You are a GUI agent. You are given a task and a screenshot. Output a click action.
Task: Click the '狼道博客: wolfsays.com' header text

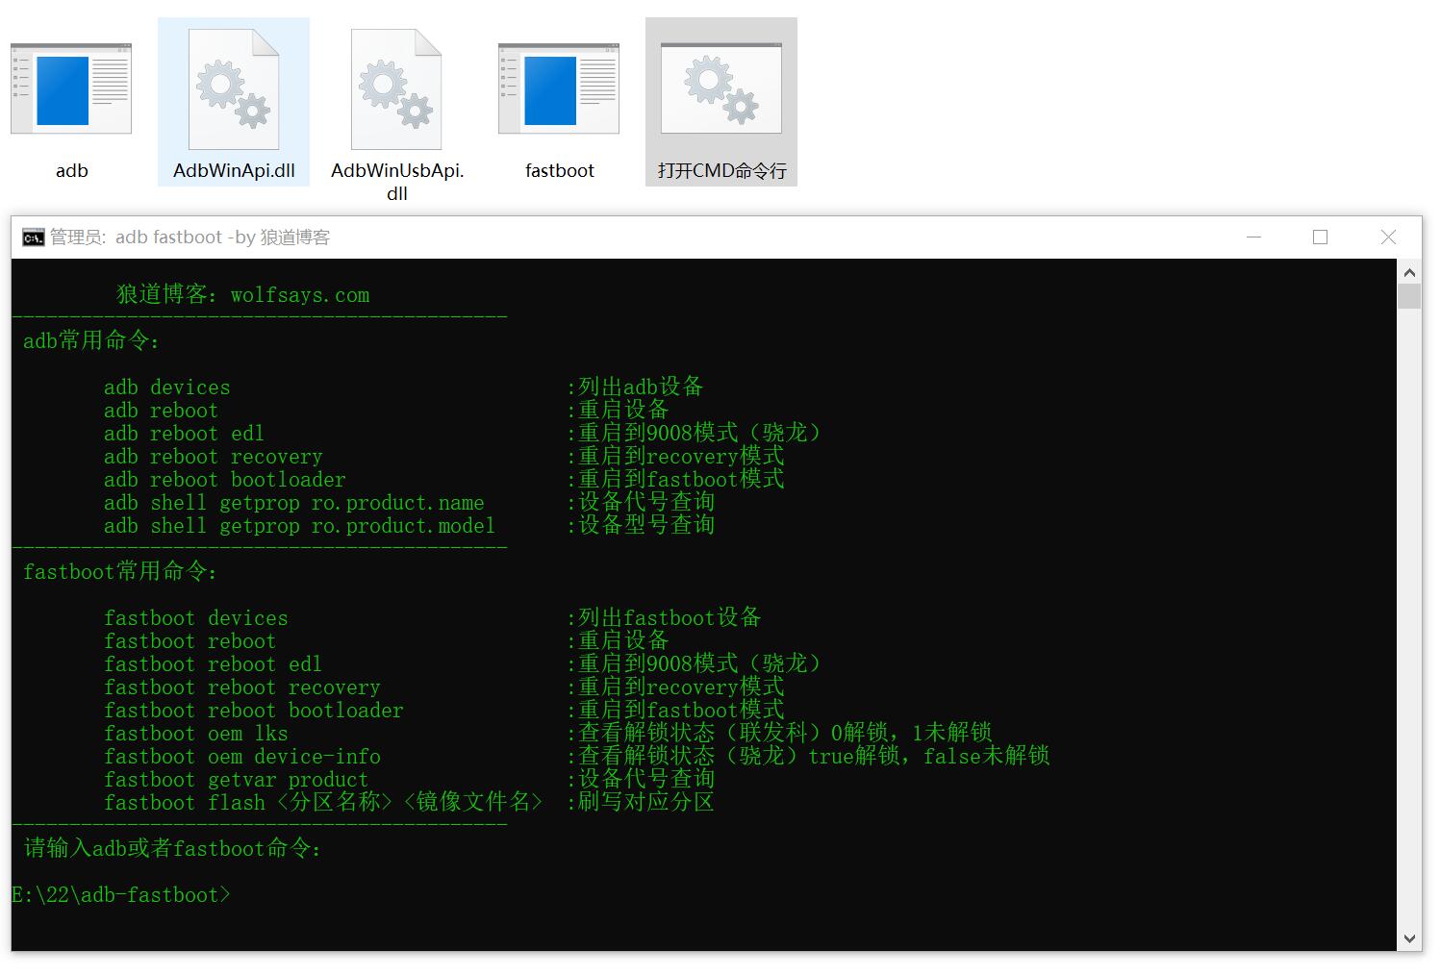click(243, 295)
